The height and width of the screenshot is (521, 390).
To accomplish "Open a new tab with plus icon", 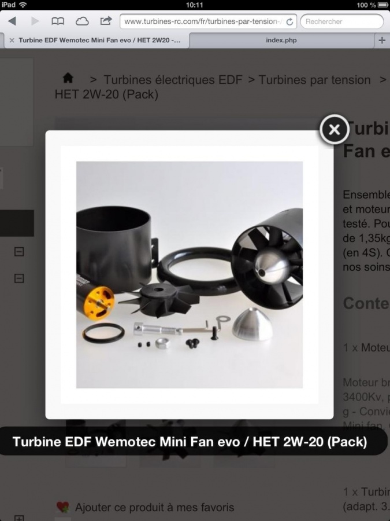I will [x=382, y=40].
